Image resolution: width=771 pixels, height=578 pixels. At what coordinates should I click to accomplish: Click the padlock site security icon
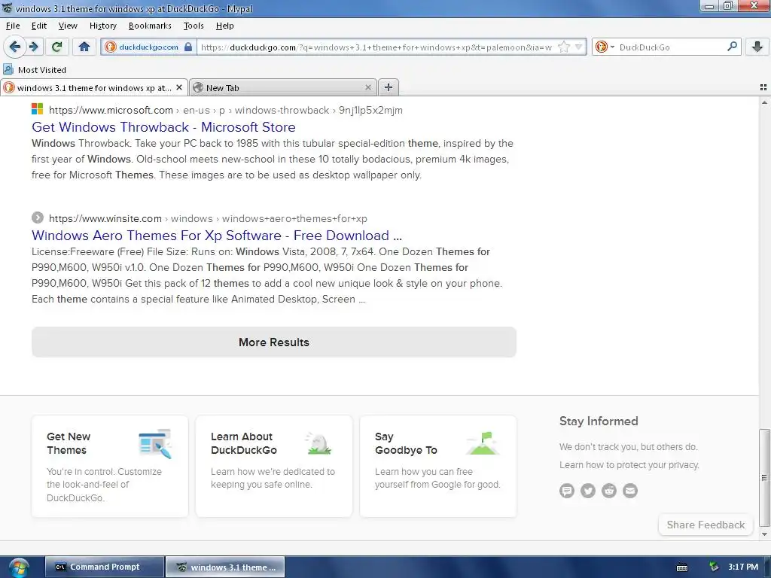(188, 47)
